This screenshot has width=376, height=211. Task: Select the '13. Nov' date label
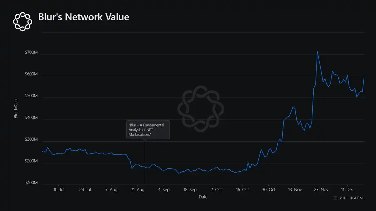click(x=295, y=189)
